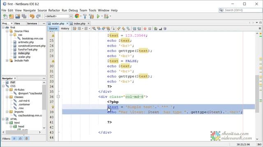This screenshot has width=263, height=147.
Task: Close the Navigator panel
Action: point(15,78)
